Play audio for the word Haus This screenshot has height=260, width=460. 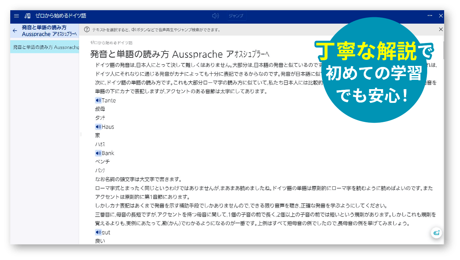click(98, 126)
